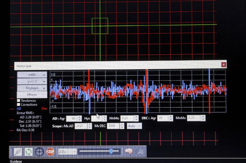Click the red STOP icon
This screenshot has width=246, height=163.
(50, 152)
